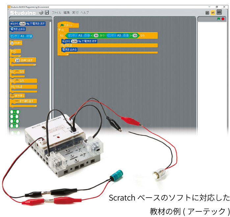230x217 pixels.
Task: Click the ずっと block in the script area
Action: [x=63, y=30]
